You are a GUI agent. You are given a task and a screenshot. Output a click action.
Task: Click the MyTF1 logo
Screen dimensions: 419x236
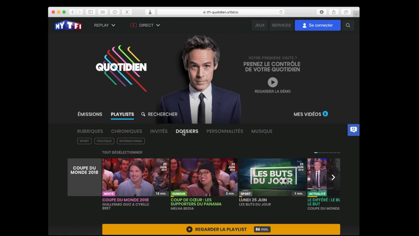point(68,25)
